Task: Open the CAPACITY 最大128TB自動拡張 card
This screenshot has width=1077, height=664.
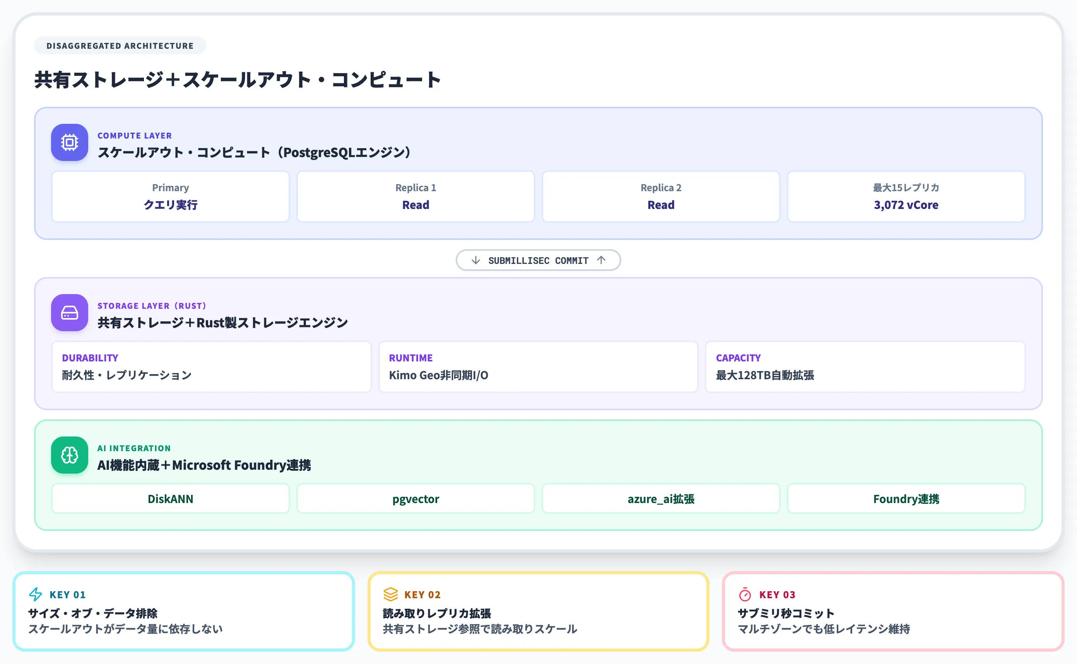Action: [865, 367]
